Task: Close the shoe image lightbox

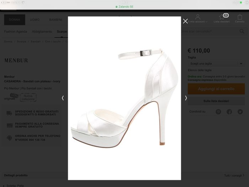Action: (185, 21)
